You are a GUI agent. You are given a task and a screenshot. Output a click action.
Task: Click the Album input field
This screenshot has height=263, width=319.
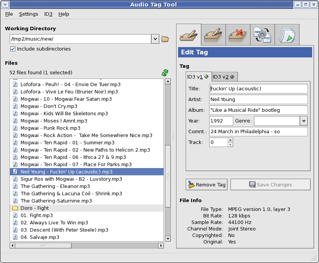(x=258, y=110)
